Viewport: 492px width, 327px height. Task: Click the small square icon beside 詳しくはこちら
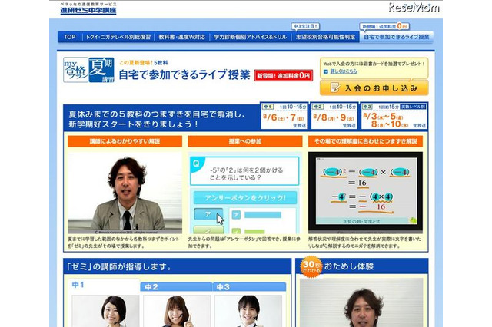coord(326,71)
